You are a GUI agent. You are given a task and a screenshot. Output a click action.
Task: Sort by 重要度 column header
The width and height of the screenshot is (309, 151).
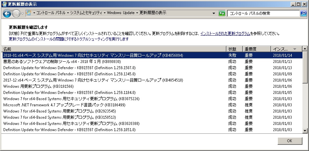[257, 49]
